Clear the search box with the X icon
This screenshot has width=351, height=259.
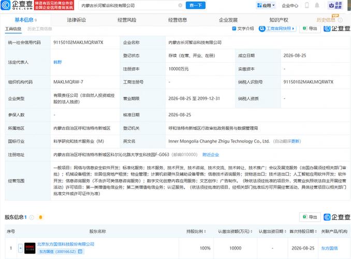(x=180, y=5)
